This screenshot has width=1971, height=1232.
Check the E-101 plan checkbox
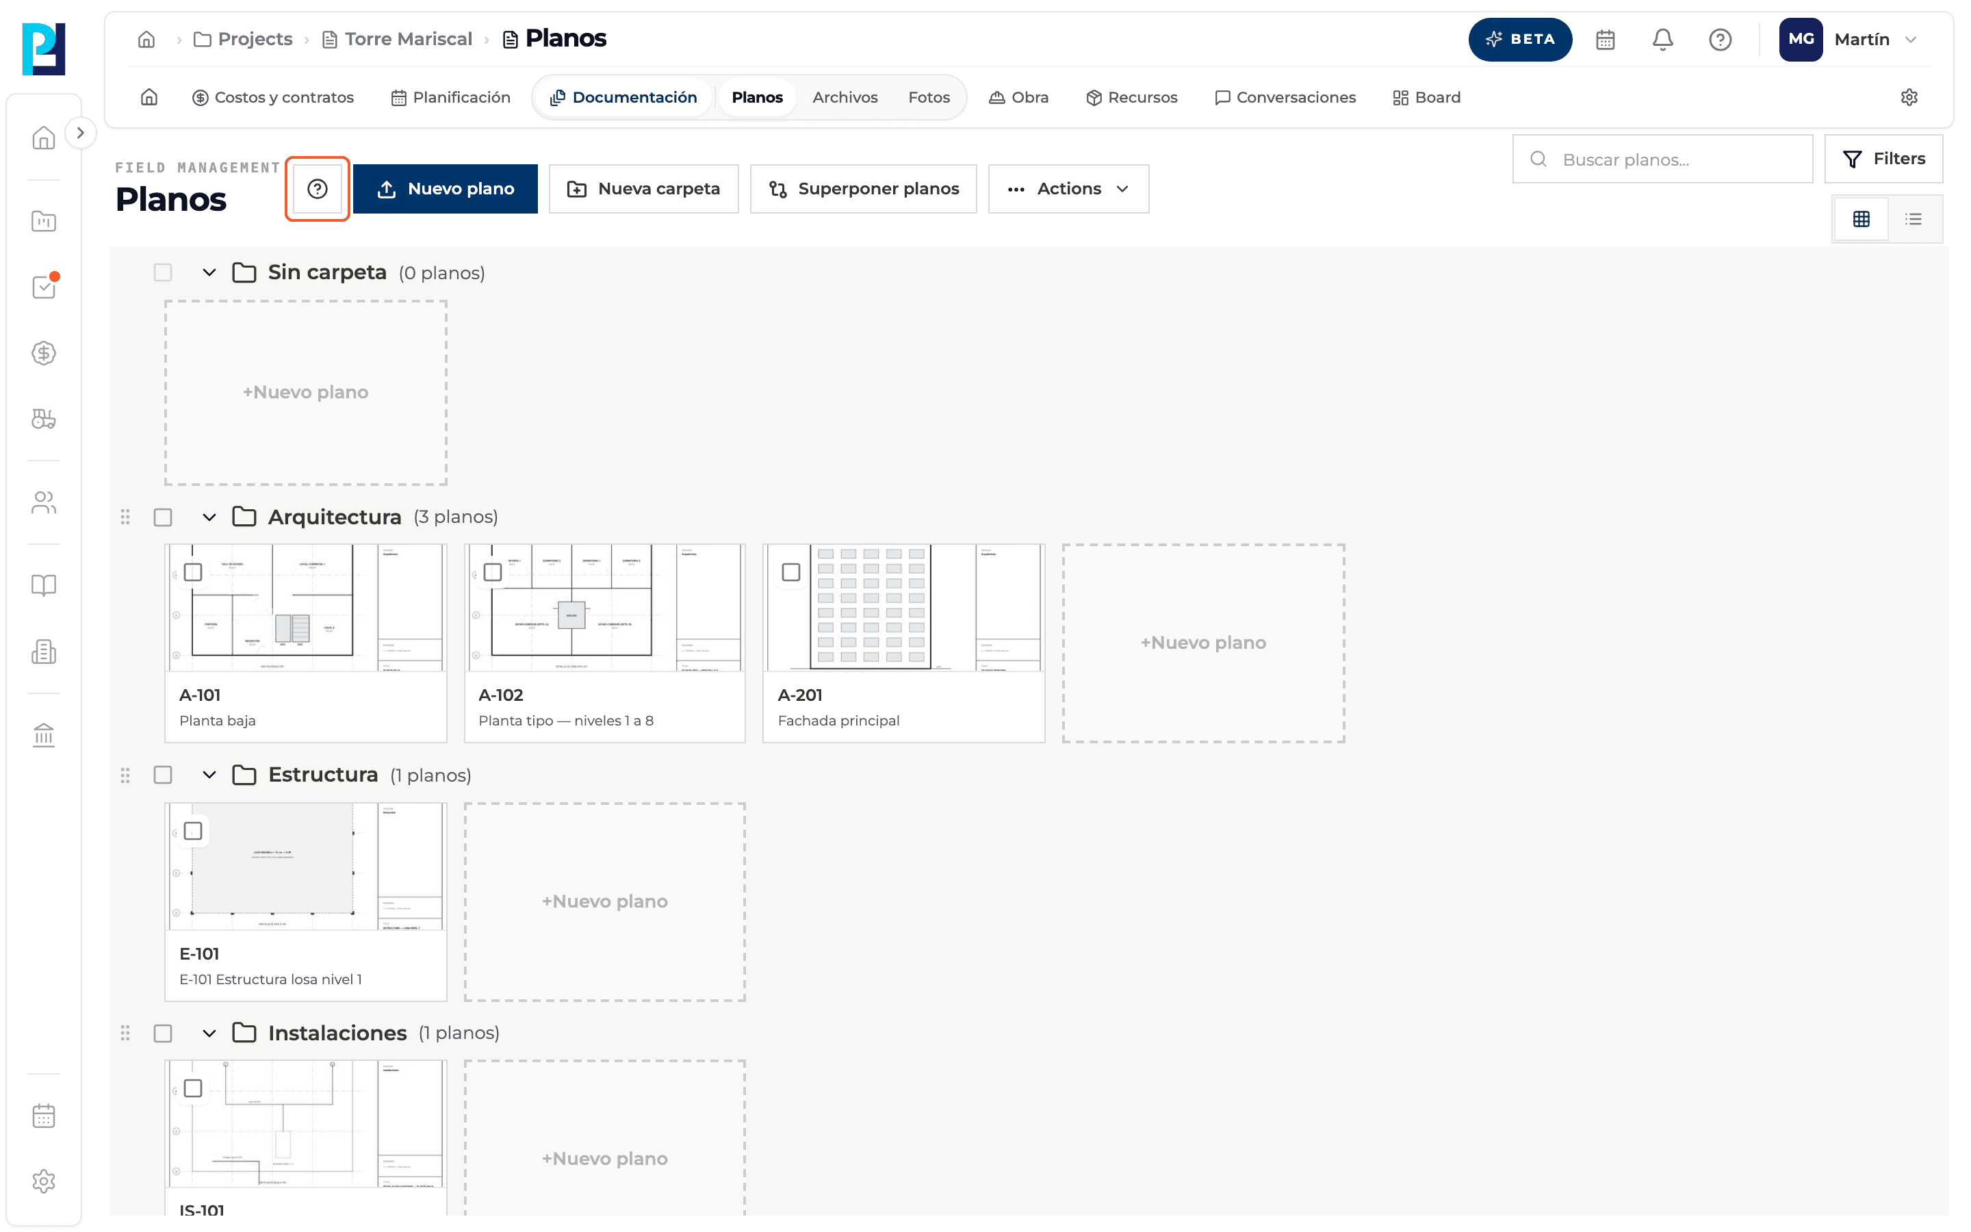point(193,831)
